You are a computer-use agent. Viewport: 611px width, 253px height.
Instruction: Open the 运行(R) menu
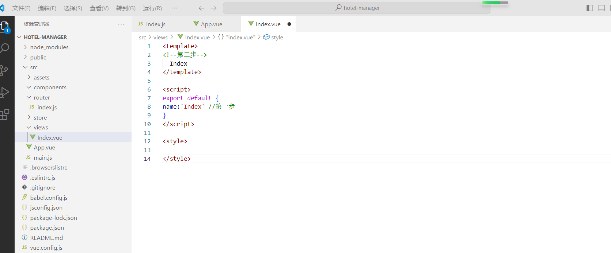point(152,8)
